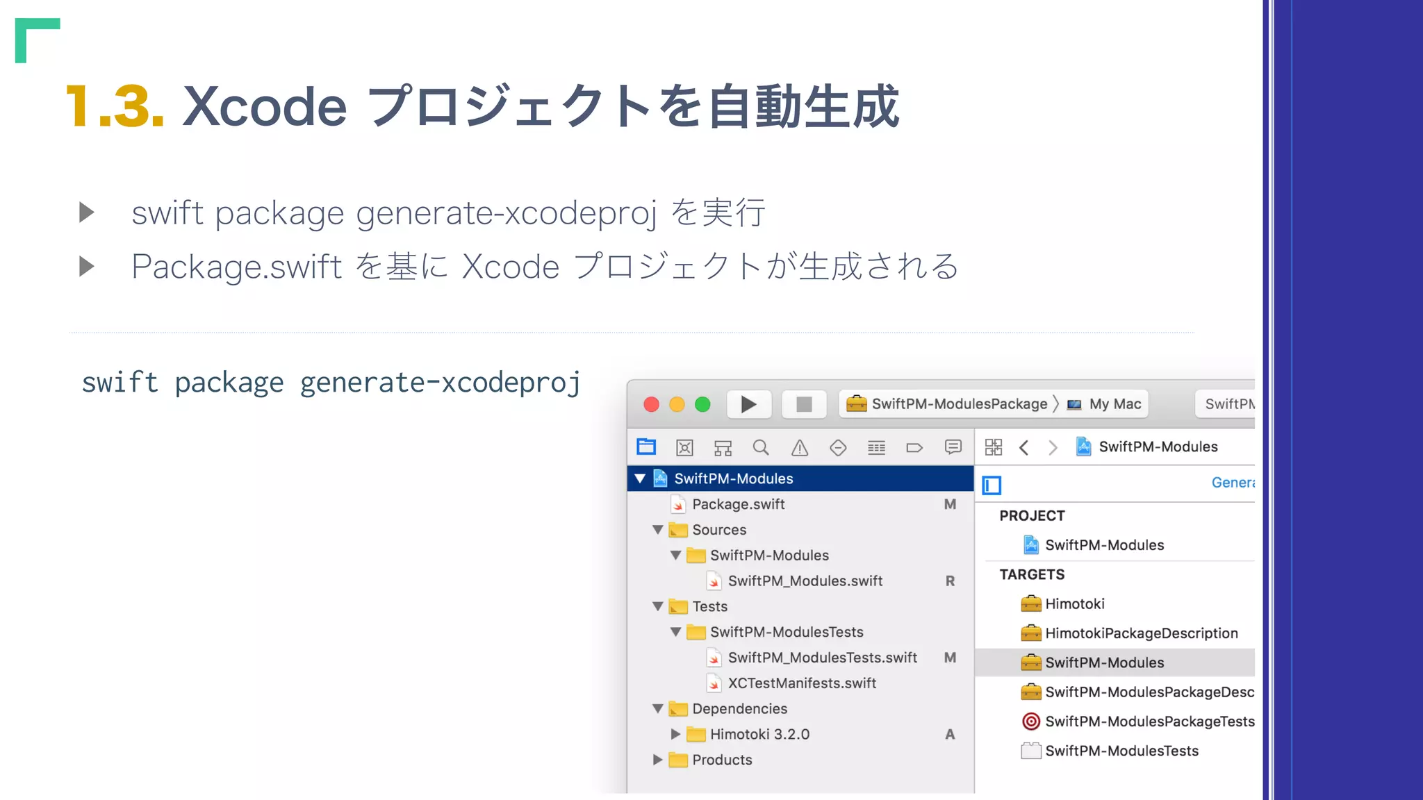Image resolution: width=1423 pixels, height=800 pixels.
Task: Select XCTestManifests.swift file
Action: (x=800, y=683)
